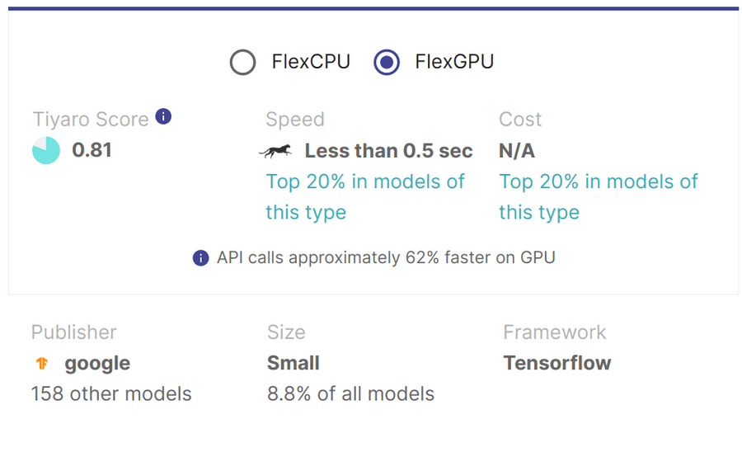Click '158 other models' text
The image size is (742, 471).
(x=111, y=393)
